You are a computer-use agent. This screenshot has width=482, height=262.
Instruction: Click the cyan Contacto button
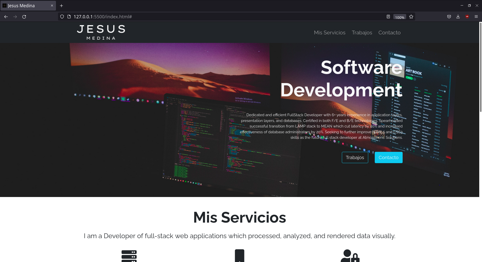pos(388,157)
